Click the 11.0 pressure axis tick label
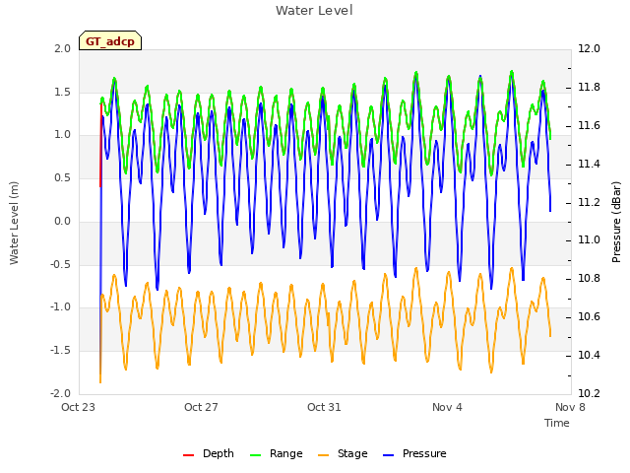The width and height of the screenshot is (630, 473). pos(589,240)
